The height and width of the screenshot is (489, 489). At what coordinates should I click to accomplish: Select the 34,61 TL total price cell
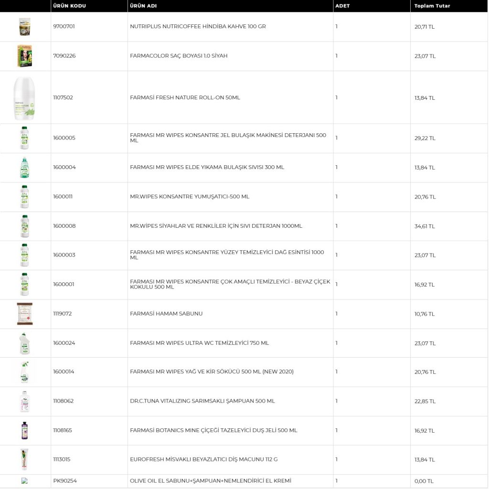point(425,226)
